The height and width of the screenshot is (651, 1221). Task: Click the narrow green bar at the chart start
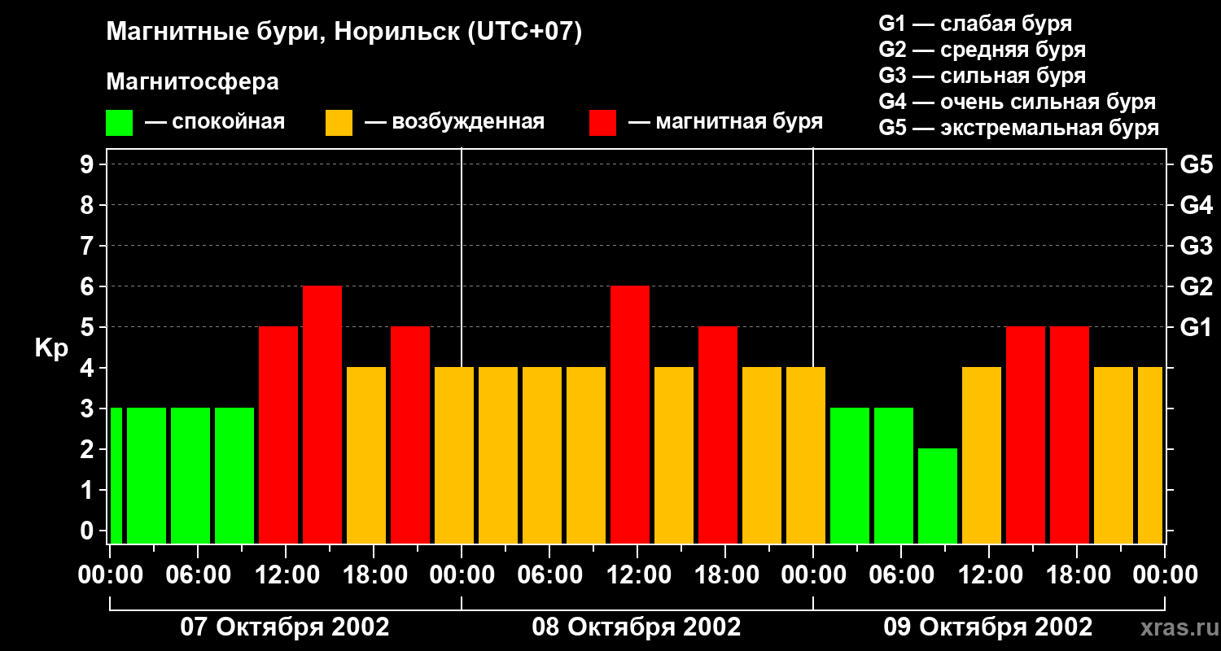click(x=116, y=476)
